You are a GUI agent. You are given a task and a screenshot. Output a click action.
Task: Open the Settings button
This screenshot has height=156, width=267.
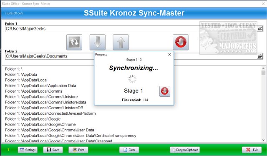point(28,150)
